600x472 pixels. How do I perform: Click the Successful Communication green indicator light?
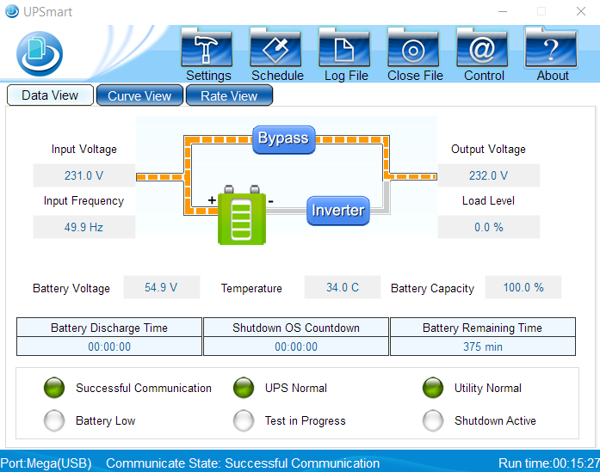[x=54, y=388]
